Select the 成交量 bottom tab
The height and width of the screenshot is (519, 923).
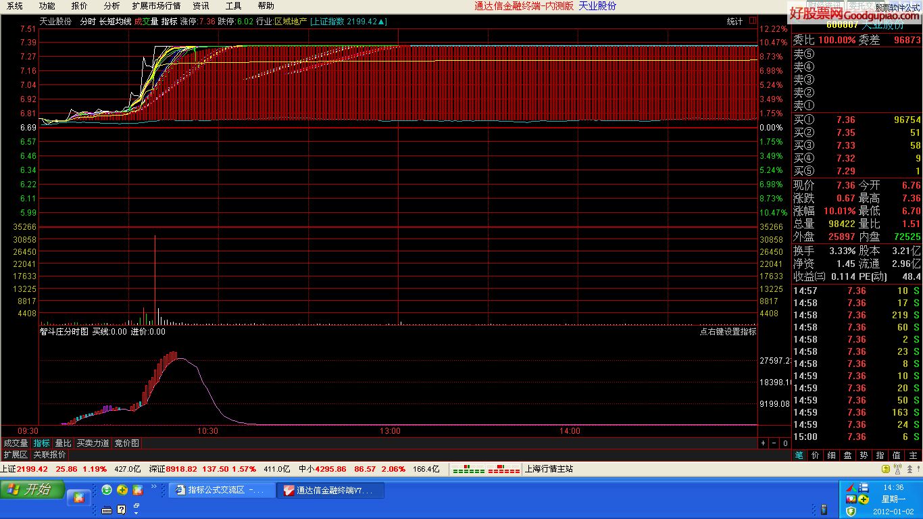(x=16, y=443)
